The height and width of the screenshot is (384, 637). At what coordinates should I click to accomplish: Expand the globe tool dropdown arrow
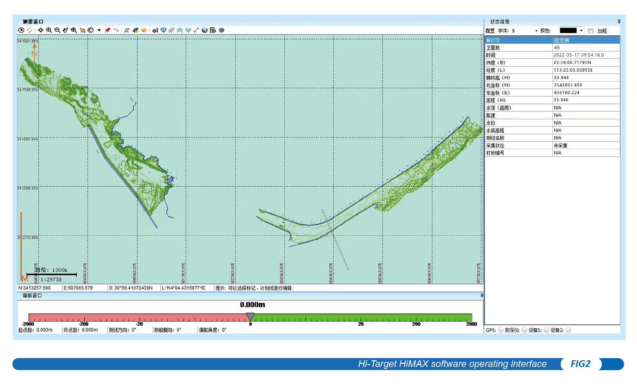(99, 30)
